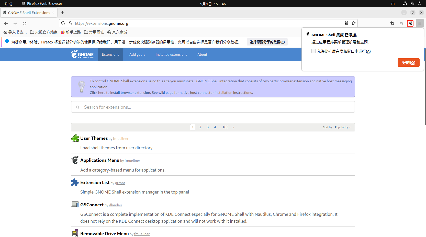Viewport: 426px width, 237px height.
Task: Click the undo arrow toolbar icon
Action: pos(401,23)
